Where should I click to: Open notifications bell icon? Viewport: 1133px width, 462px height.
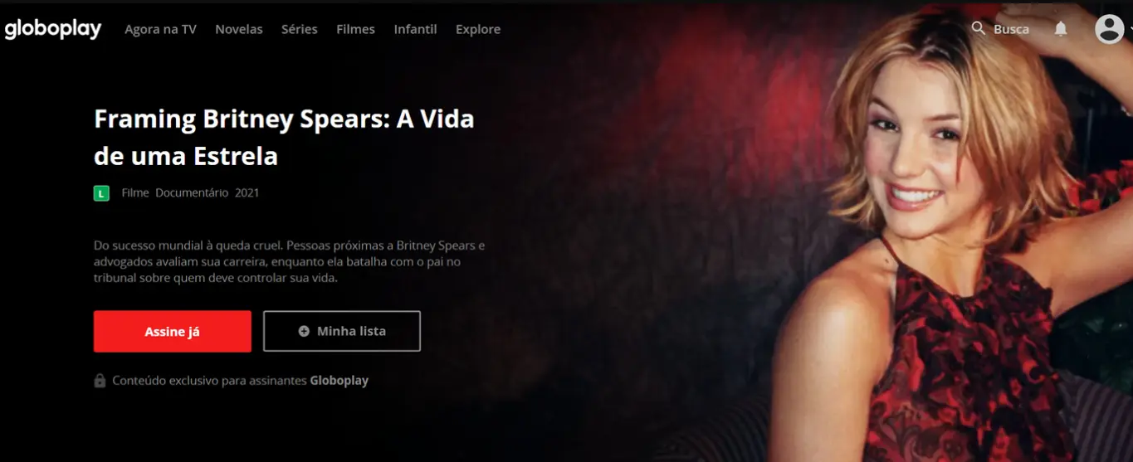pyautogui.click(x=1061, y=29)
